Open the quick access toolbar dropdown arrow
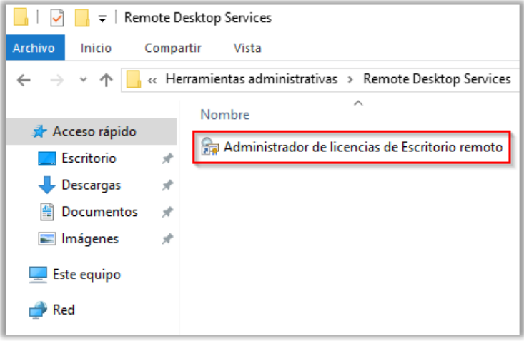The height and width of the screenshot is (341, 524). [102, 18]
